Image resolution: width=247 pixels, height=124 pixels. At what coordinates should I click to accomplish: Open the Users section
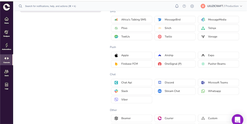pyautogui.click(x=6, y=73)
